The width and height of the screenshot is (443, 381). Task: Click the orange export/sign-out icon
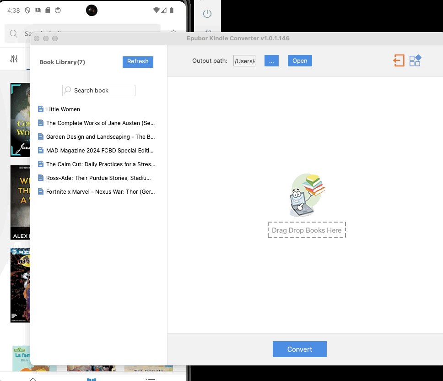pyautogui.click(x=399, y=61)
